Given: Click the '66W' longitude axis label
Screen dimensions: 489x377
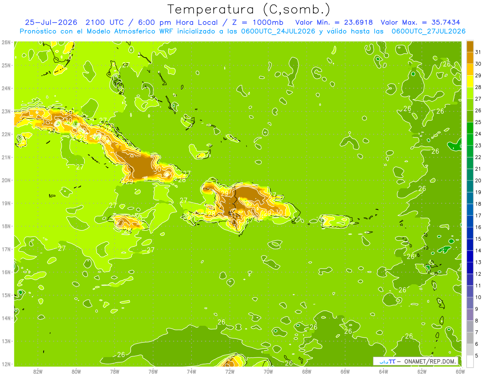Looking at the screenshot, I should [x=345, y=371].
